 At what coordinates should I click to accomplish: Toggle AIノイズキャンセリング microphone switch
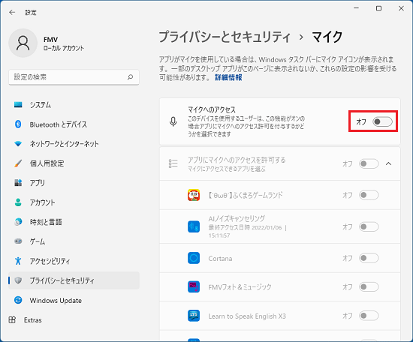click(369, 226)
